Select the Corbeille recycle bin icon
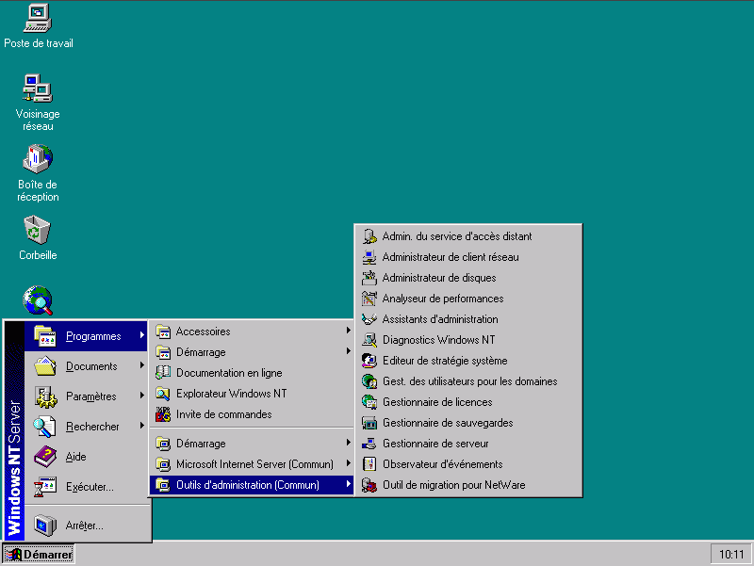This screenshot has width=754, height=566. (x=38, y=229)
